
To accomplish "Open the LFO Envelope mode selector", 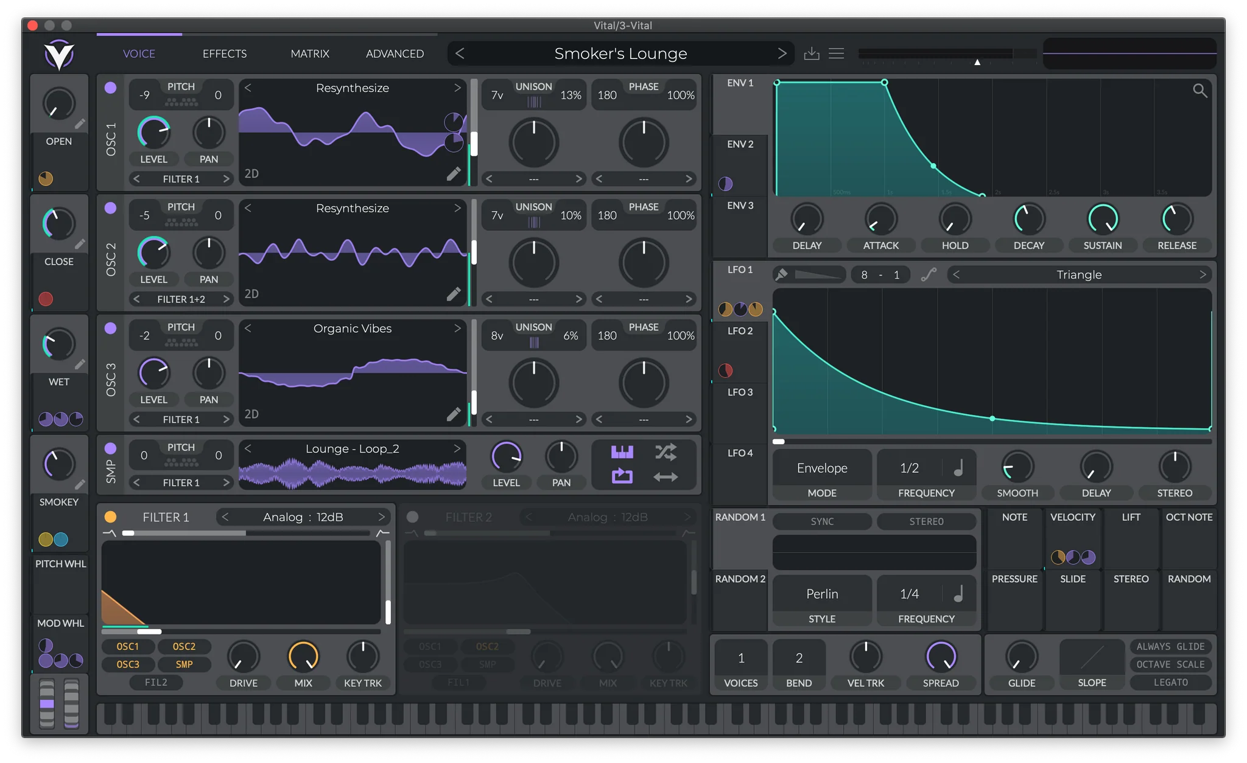I will pyautogui.click(x=821, y=468).
